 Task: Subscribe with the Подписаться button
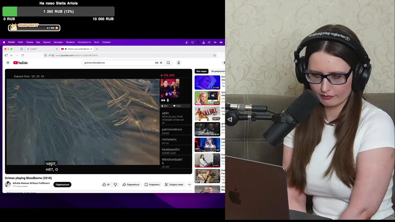(x=62, y=184)
